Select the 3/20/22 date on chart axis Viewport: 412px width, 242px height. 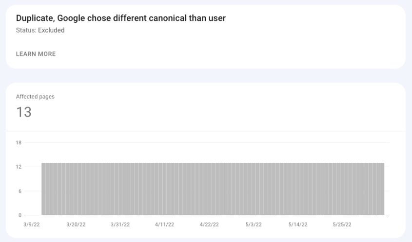coord(76,225)
